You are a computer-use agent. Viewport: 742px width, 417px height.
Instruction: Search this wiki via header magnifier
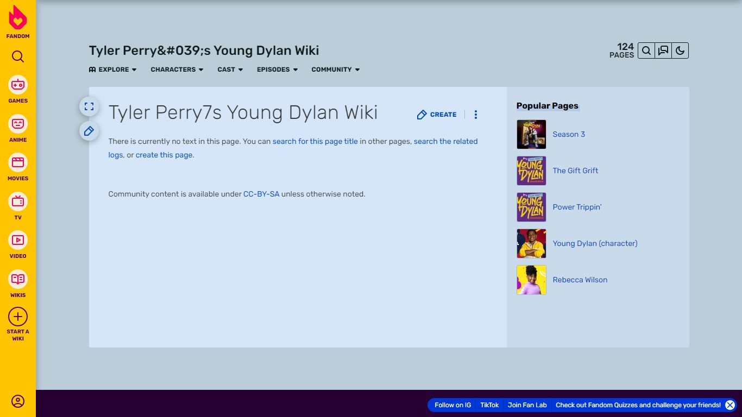tap(646, 50)
